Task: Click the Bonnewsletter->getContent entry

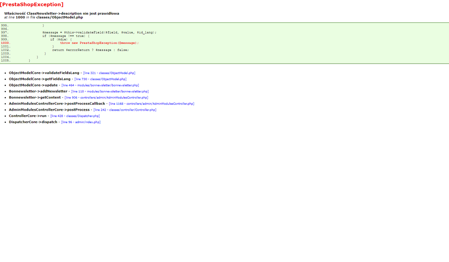Action: point(35,98)
